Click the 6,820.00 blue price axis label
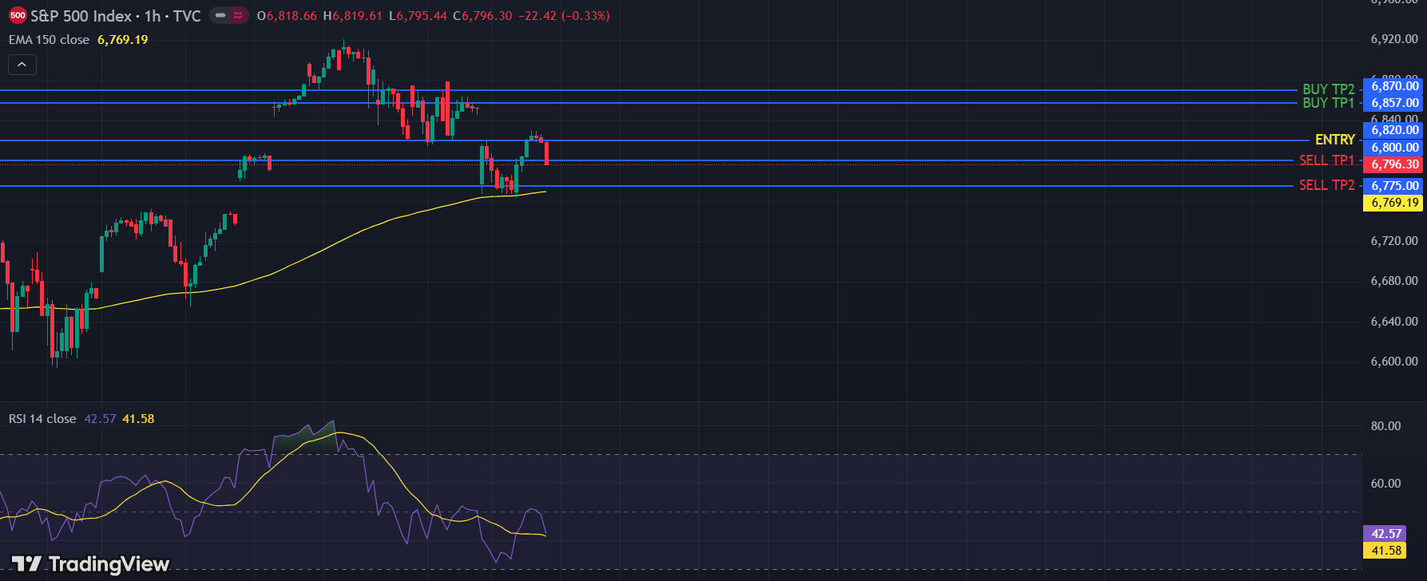Viewport: 1427px width, 581px height. pos(1394,130)
